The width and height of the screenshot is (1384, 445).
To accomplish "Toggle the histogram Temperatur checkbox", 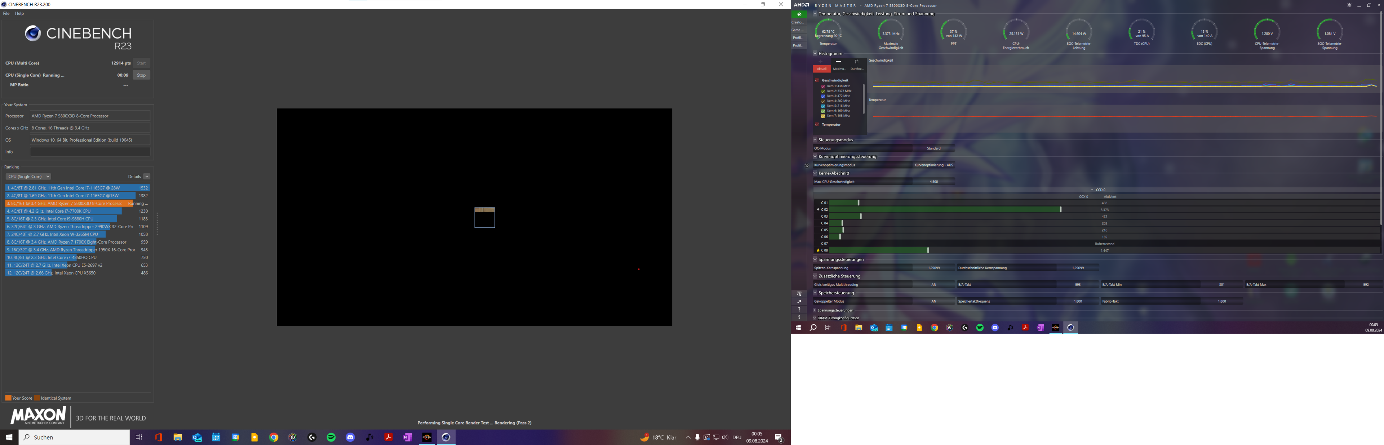I will (817, 124).
